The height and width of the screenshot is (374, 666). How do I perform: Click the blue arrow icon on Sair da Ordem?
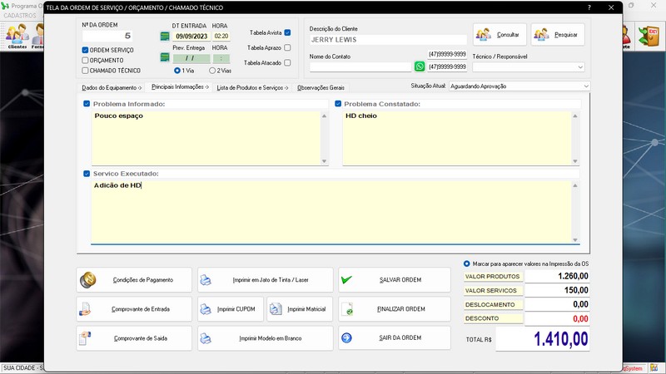click(x=346, y=338)
